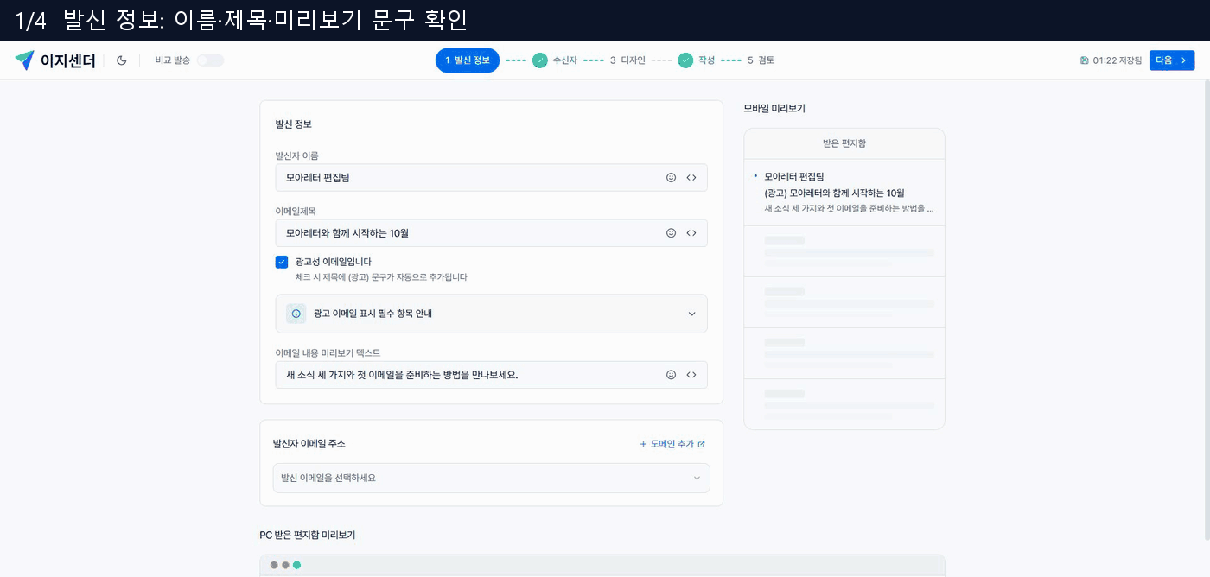Click the green check icon beside 수신자
The width and height of the screenshot is (1210, 577).
pyautogui.click(x=539, y=60)
